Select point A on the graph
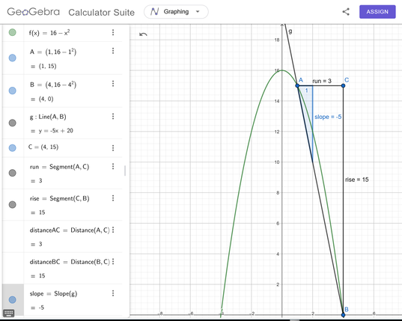 pyautogui.click(x=297, y=85)
